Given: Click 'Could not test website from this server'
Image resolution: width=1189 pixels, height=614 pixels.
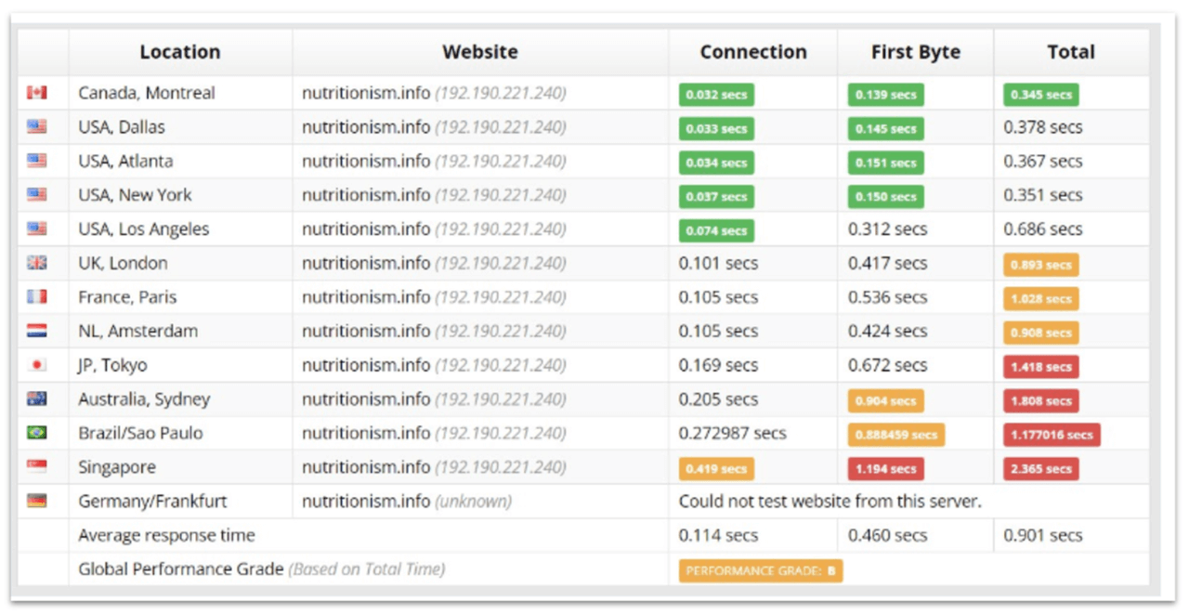Looking at the screenshot, I should point(830,502).
